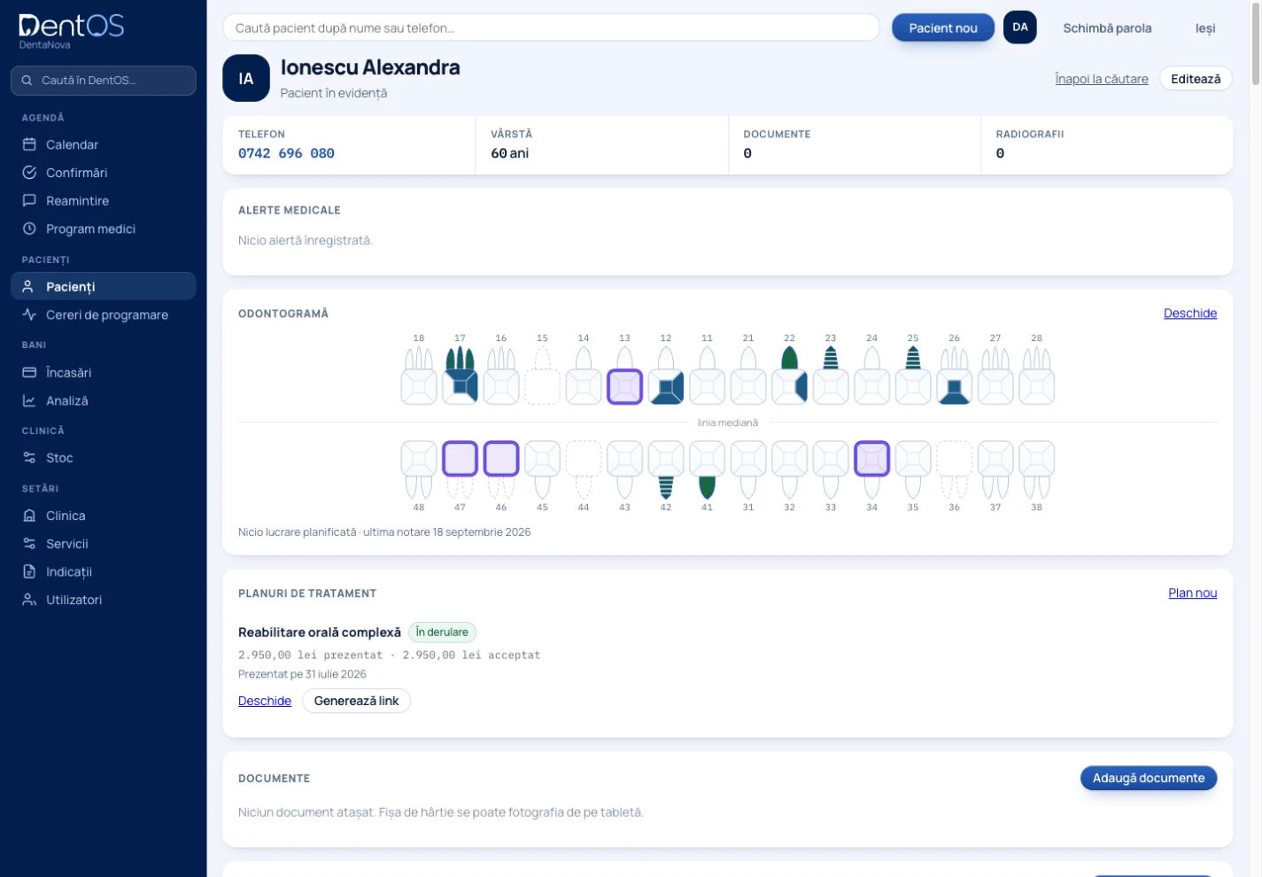The image size is (1262, 877).
Task: Click Schimbă parola link
Action: pyautogui.click(x=1107, y=27)
